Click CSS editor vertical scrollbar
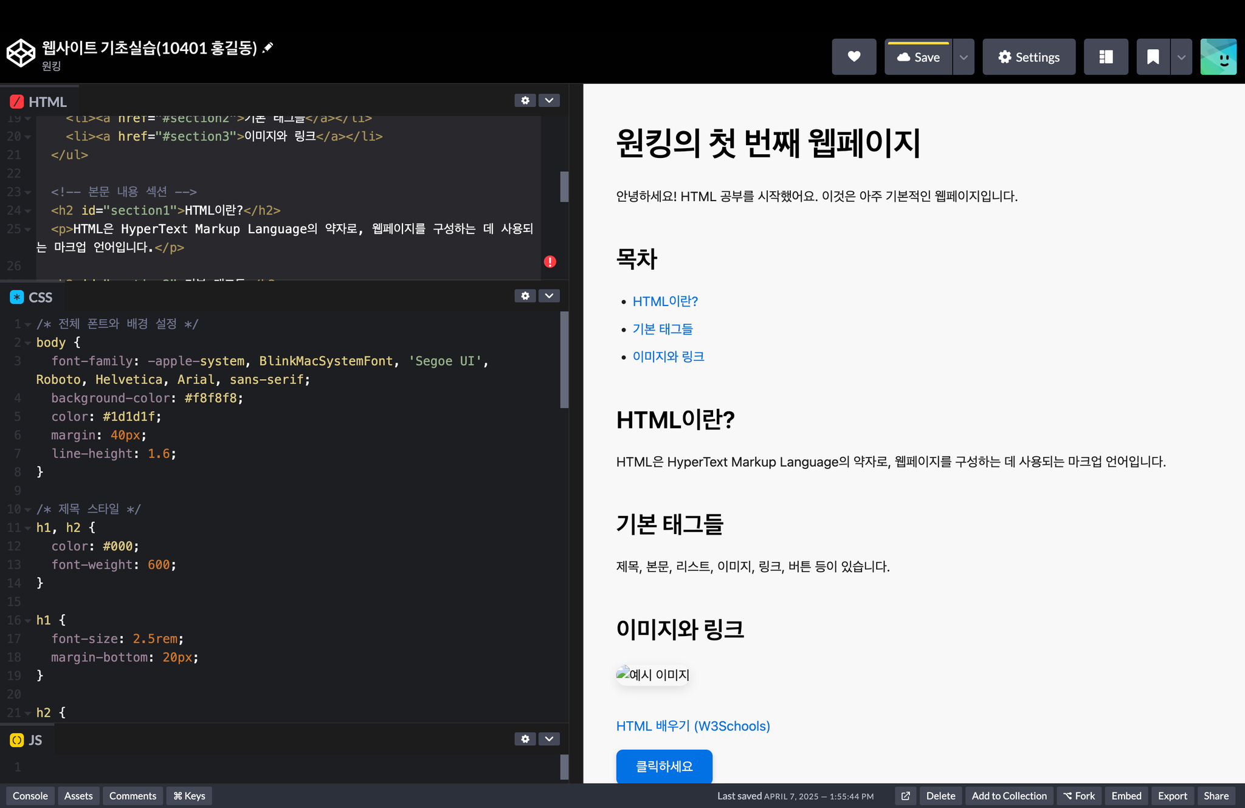Screen dimensions: 1245x808 [x=564, y=360]
